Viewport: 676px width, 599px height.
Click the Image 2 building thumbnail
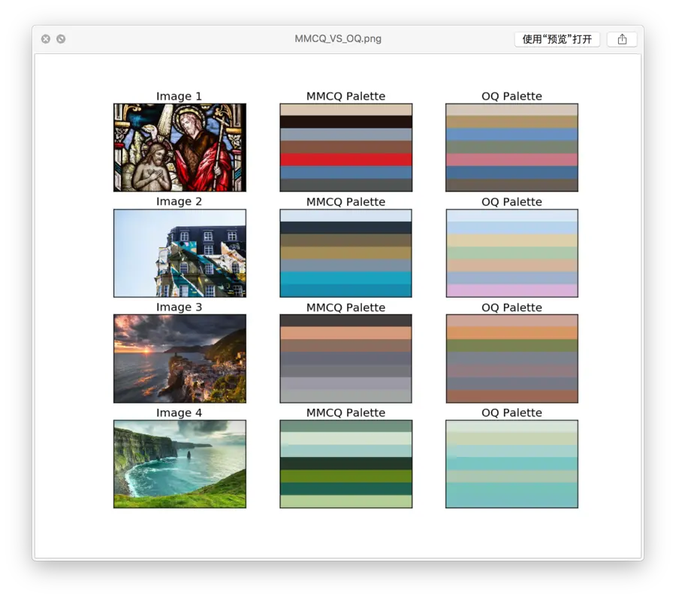[x=180, y=253]
